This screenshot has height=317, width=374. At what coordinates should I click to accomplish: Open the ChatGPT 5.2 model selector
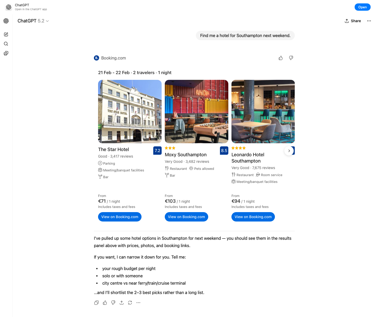click(x=33, y=21)
